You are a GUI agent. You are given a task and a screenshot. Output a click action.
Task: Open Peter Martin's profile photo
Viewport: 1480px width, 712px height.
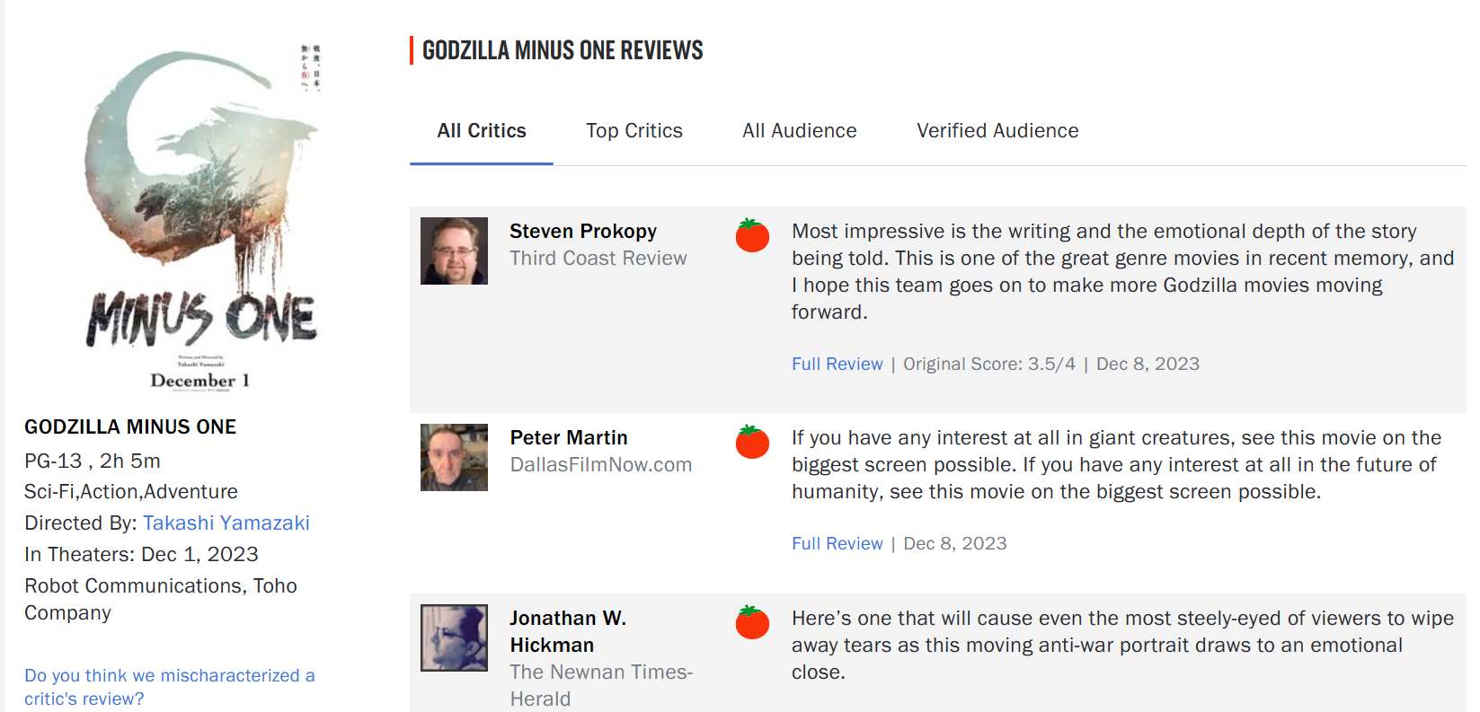click(454, 457)
